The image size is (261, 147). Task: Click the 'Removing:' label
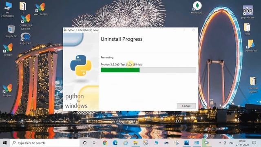(107, 57)
